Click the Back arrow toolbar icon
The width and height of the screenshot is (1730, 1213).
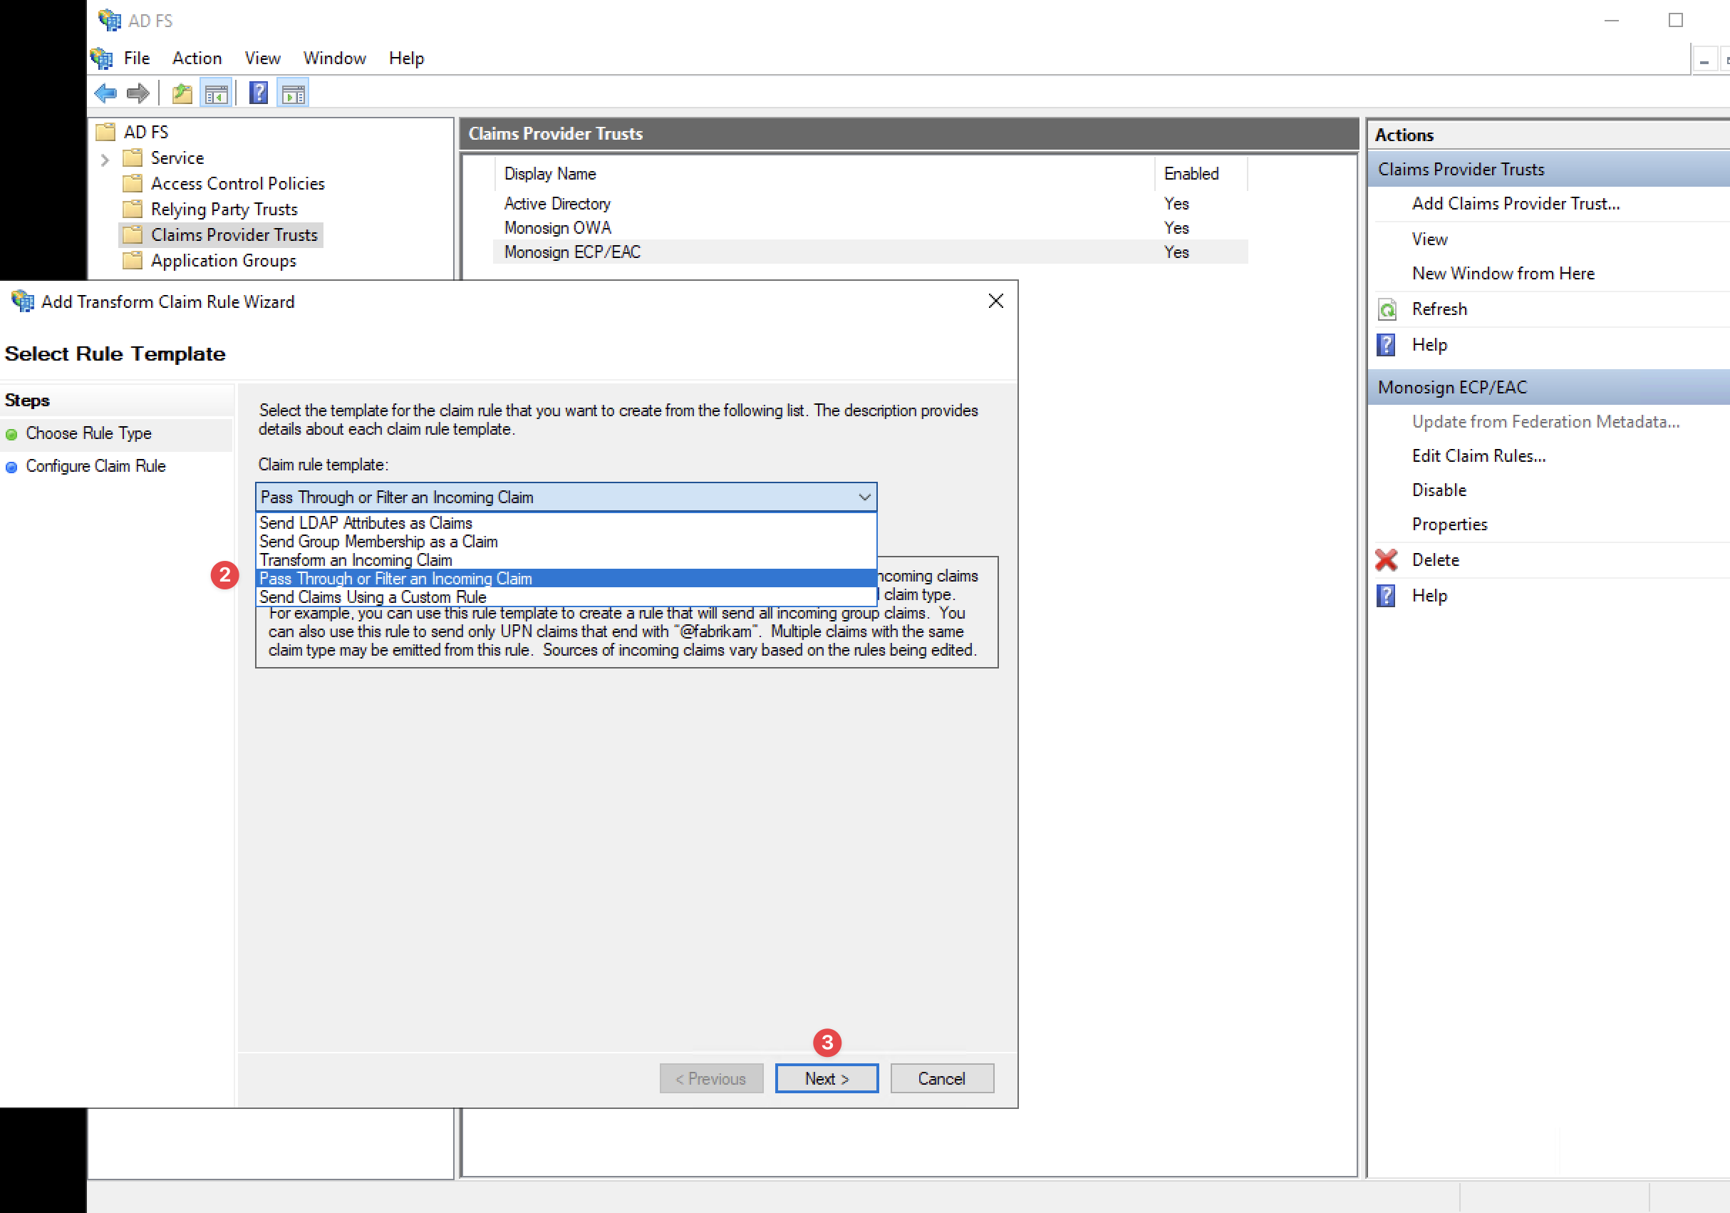pyautogui.click(x=105, y=93)
